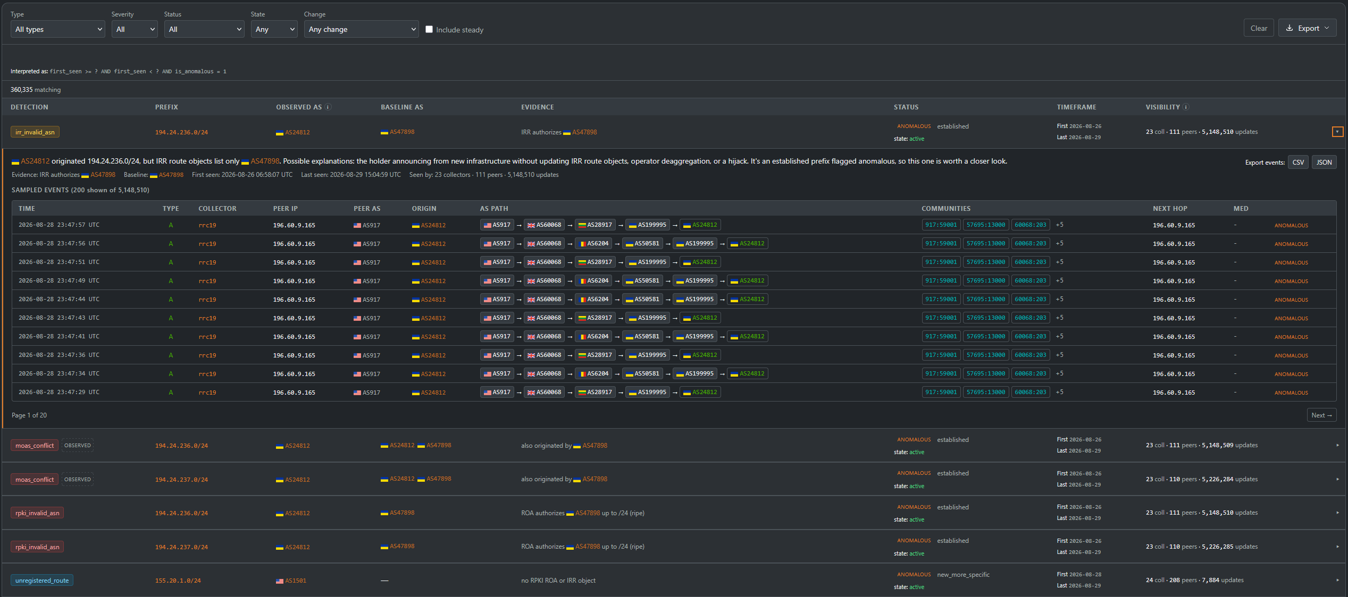Click AS28917 hop in 23:47:57 event path
The image size is (1348, 597).
pos(595,225)
